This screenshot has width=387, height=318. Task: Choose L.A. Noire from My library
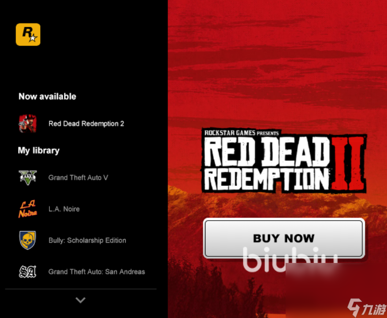64,209
